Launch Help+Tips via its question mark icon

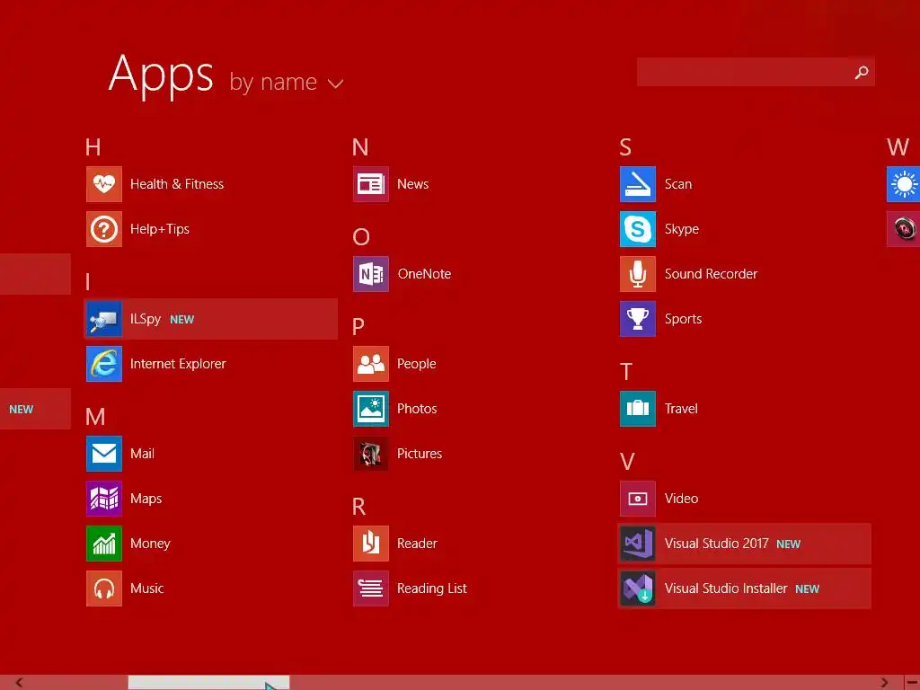[x=104, y=229]
